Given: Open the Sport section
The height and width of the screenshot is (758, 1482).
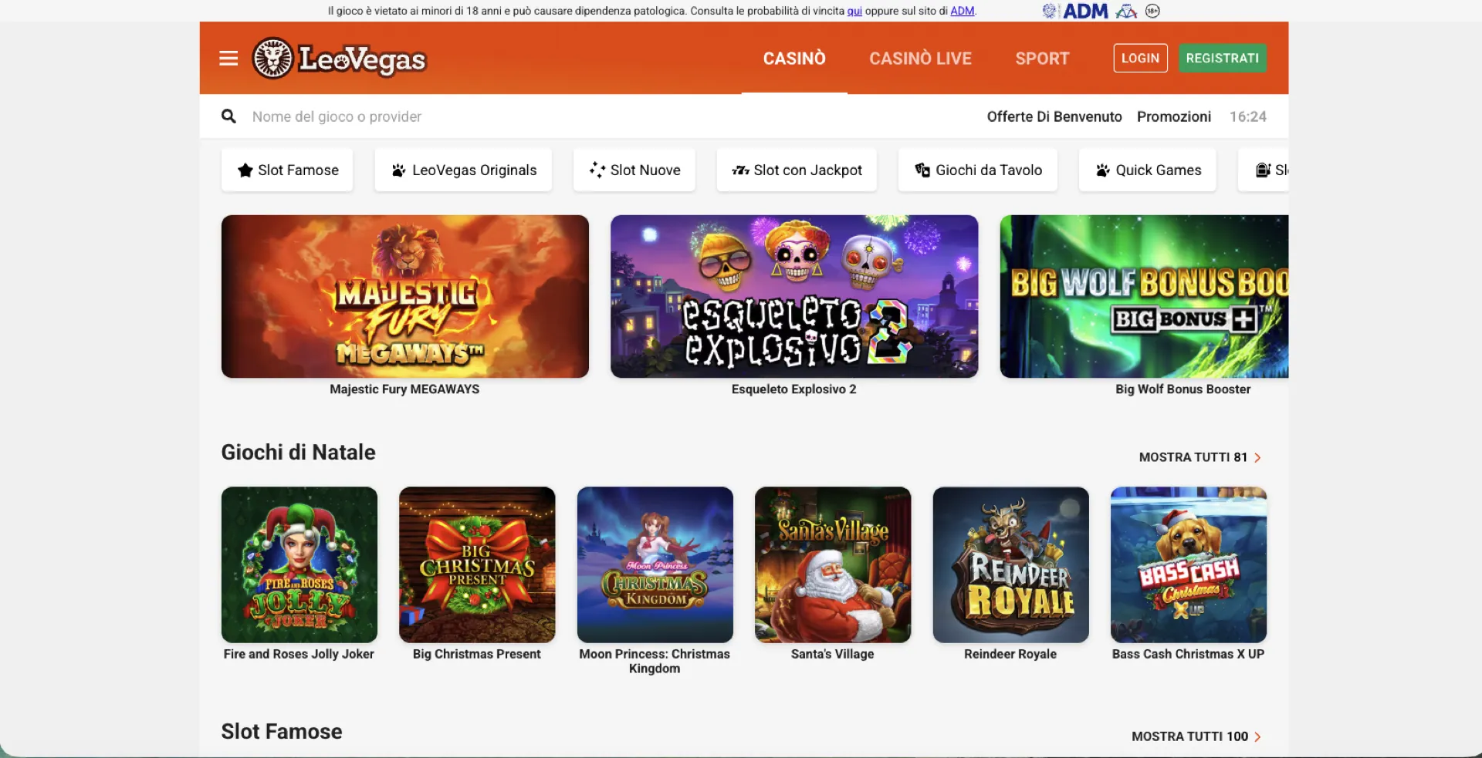Looking at the screenshot, I should 1042,58.
